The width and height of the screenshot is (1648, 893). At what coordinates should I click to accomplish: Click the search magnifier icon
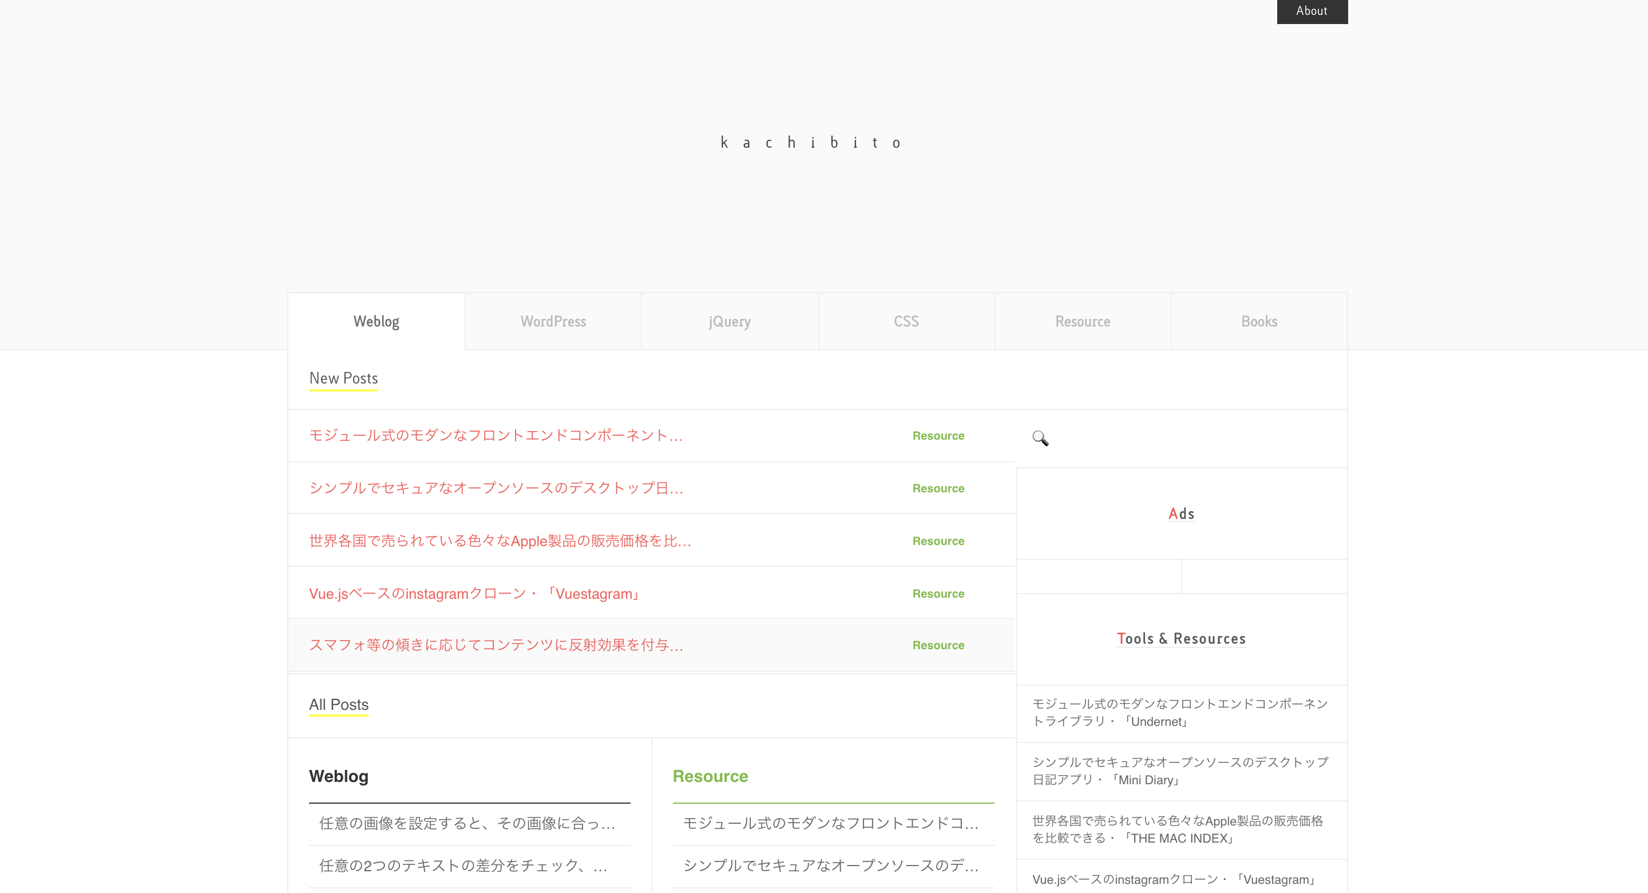pos(1040,437)
